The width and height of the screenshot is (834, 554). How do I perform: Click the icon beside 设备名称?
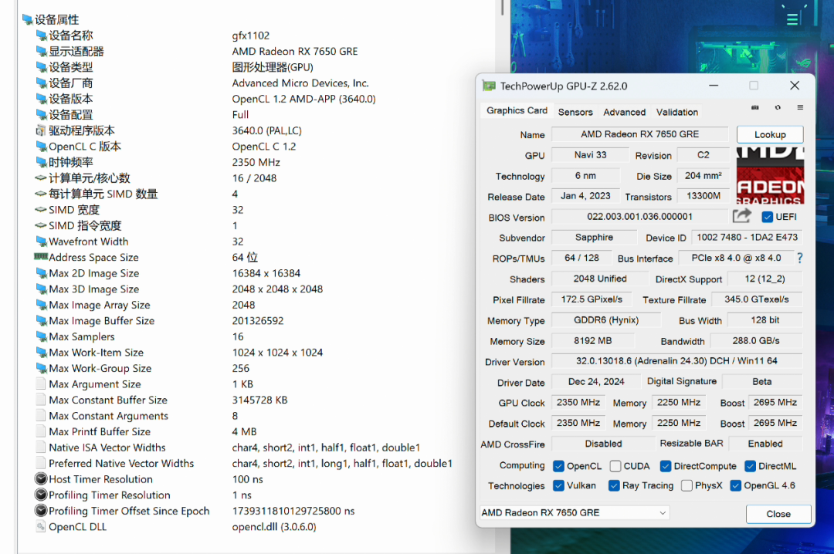point(41,35)
